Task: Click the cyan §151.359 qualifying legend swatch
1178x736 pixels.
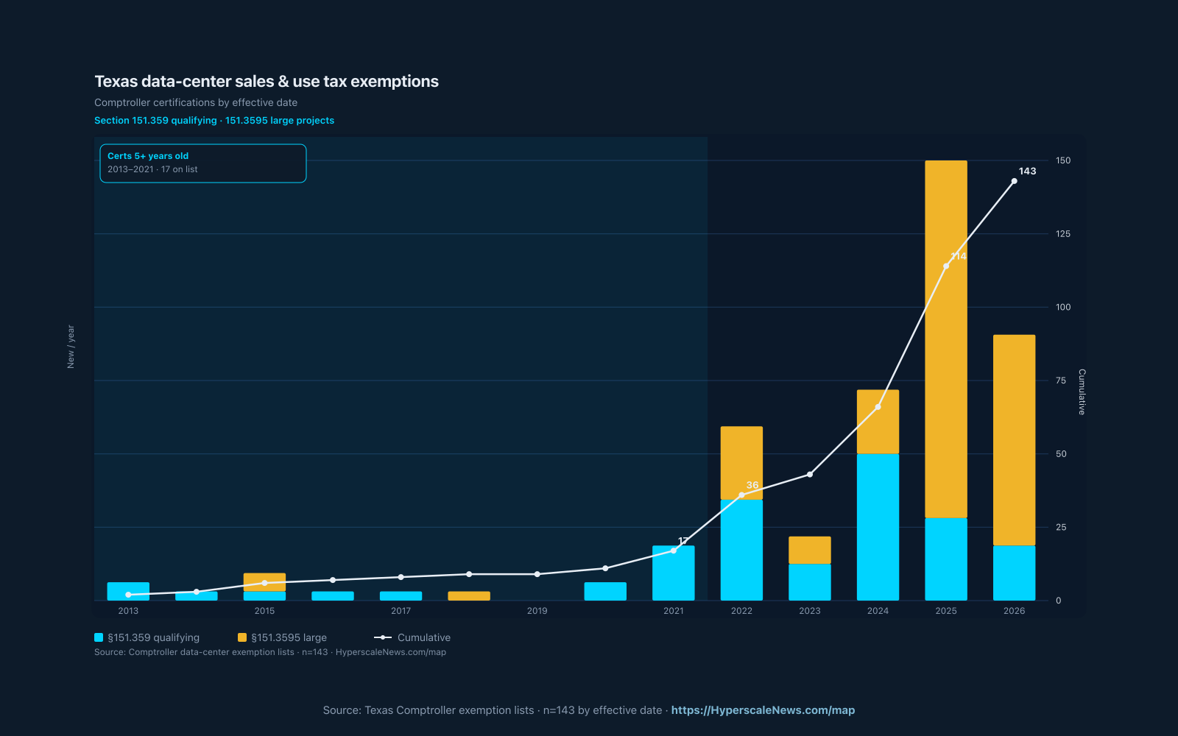Action: point(99,637)
